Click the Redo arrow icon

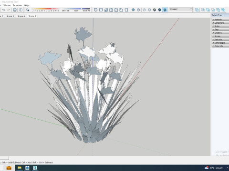click(x=9, y=10)
